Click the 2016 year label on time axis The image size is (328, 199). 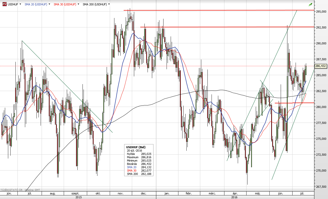pos(234,197)
